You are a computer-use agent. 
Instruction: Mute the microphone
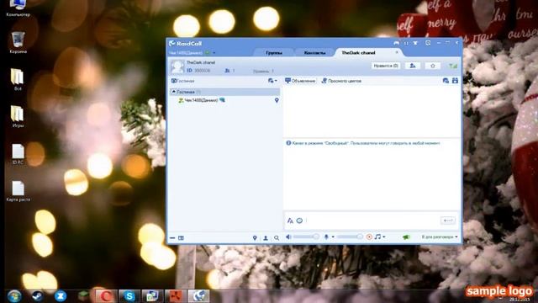[326, 237]
